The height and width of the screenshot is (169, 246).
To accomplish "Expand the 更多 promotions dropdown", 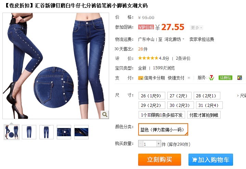I will click(x=196, y=28).
